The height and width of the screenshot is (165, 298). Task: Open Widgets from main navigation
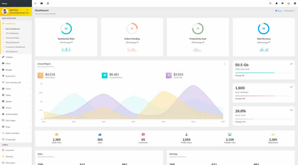[9, 57]
